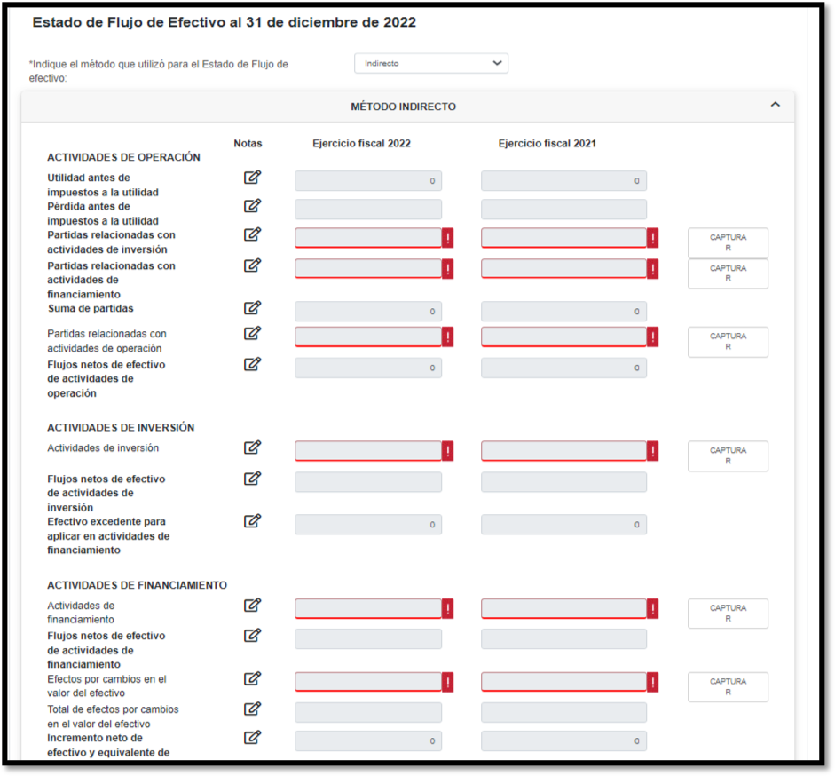Click CAPTURAR for partidas de actividades de operación

tap(728, 342)
